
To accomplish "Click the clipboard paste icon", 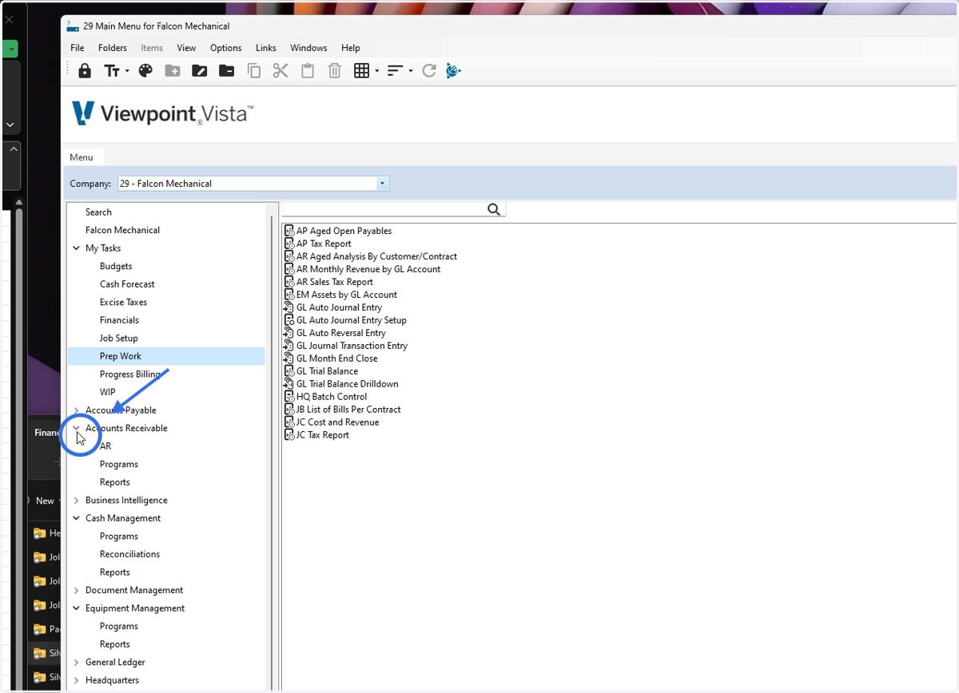I will pos(308,71).
